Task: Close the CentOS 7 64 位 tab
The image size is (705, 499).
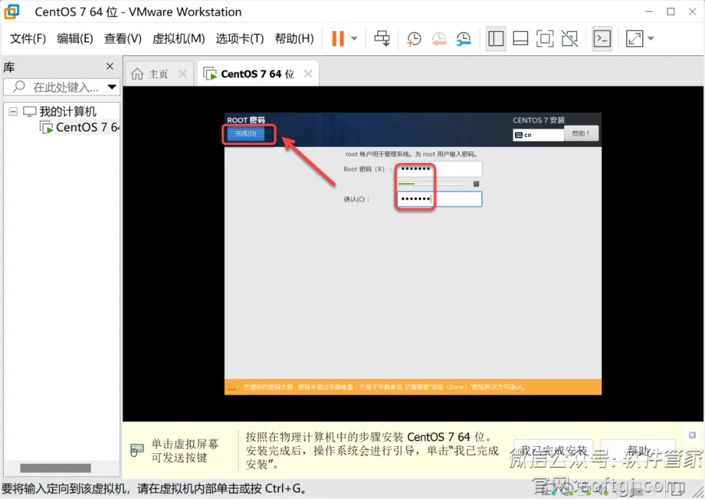Action: 308,74
